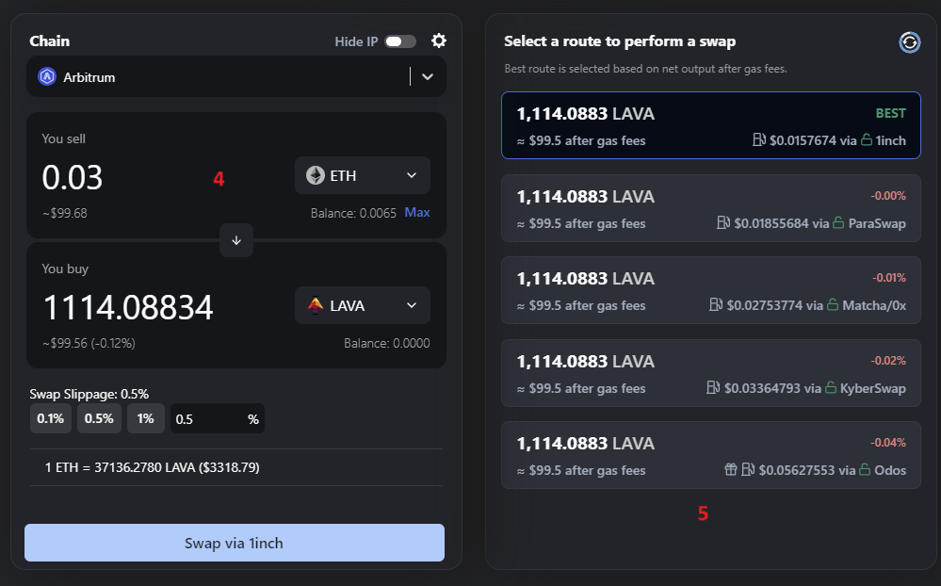This screenshot has height=586, width=941.
Task: Open the settings gear icon
Action: [x=438, y=41]
